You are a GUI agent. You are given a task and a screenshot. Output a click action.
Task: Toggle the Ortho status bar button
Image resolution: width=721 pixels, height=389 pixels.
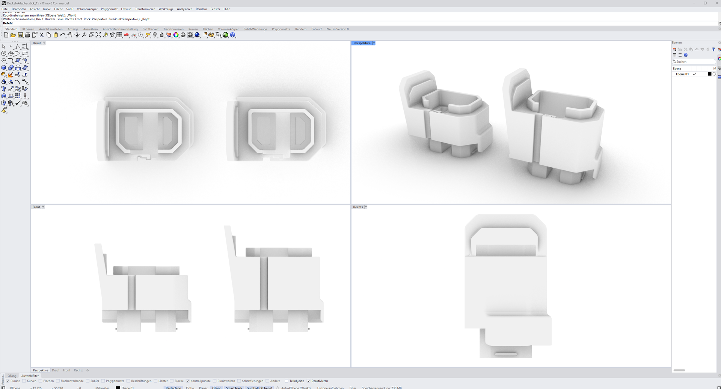[190, 387]
